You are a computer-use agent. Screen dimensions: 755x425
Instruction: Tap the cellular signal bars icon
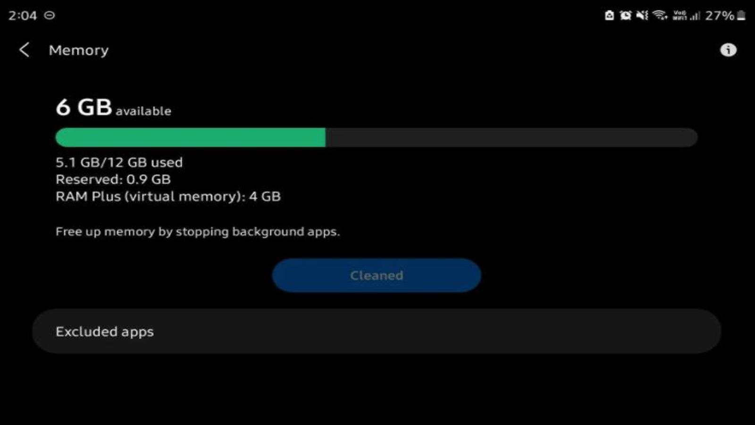(695, 16)
